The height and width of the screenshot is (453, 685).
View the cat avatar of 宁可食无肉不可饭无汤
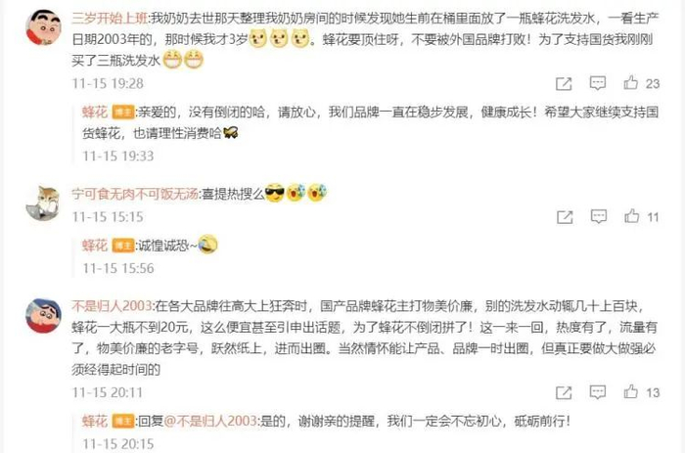[43, 203]
